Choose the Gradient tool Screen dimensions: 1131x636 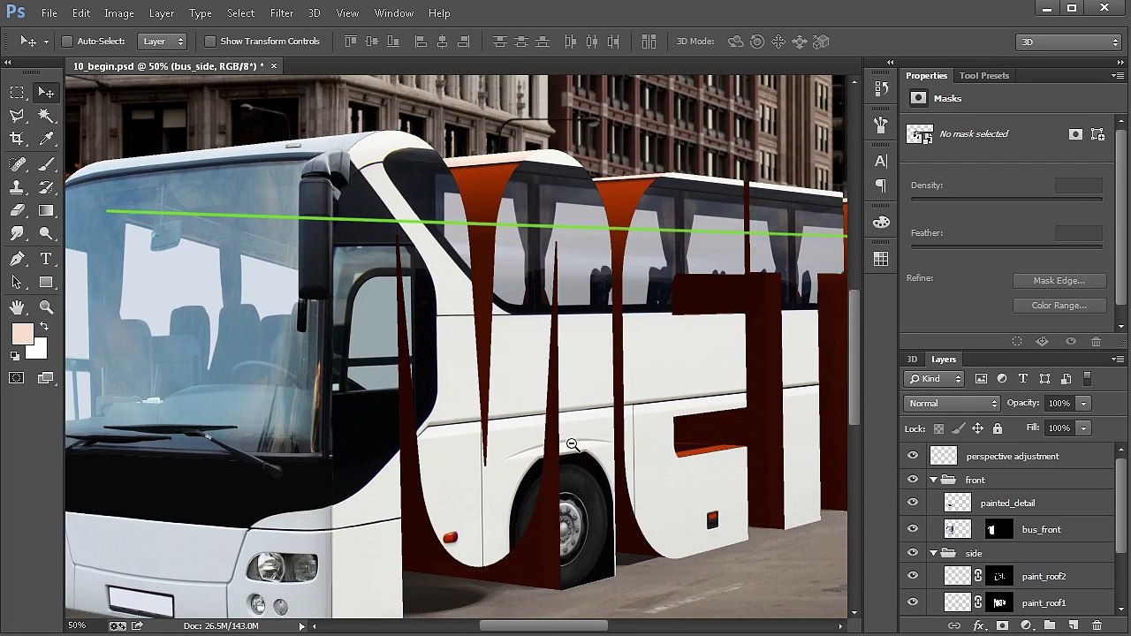click(47, 210)
